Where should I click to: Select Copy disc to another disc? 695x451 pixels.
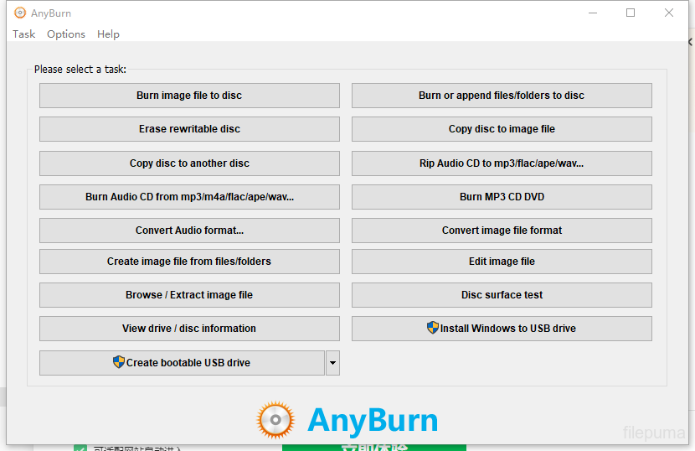tap(189, 163)
